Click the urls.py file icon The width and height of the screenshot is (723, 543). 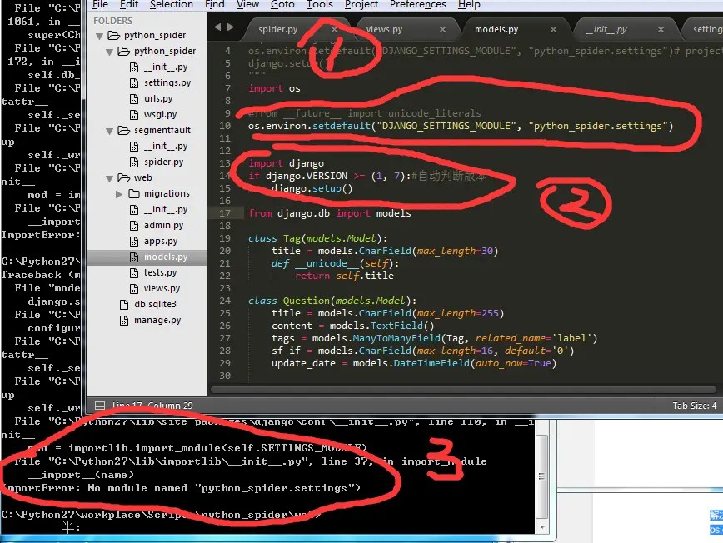134,98
